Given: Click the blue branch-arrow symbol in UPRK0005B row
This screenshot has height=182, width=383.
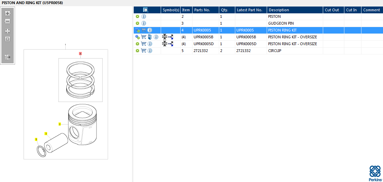Looking at the screenshot, I should [x=171, y=37].
